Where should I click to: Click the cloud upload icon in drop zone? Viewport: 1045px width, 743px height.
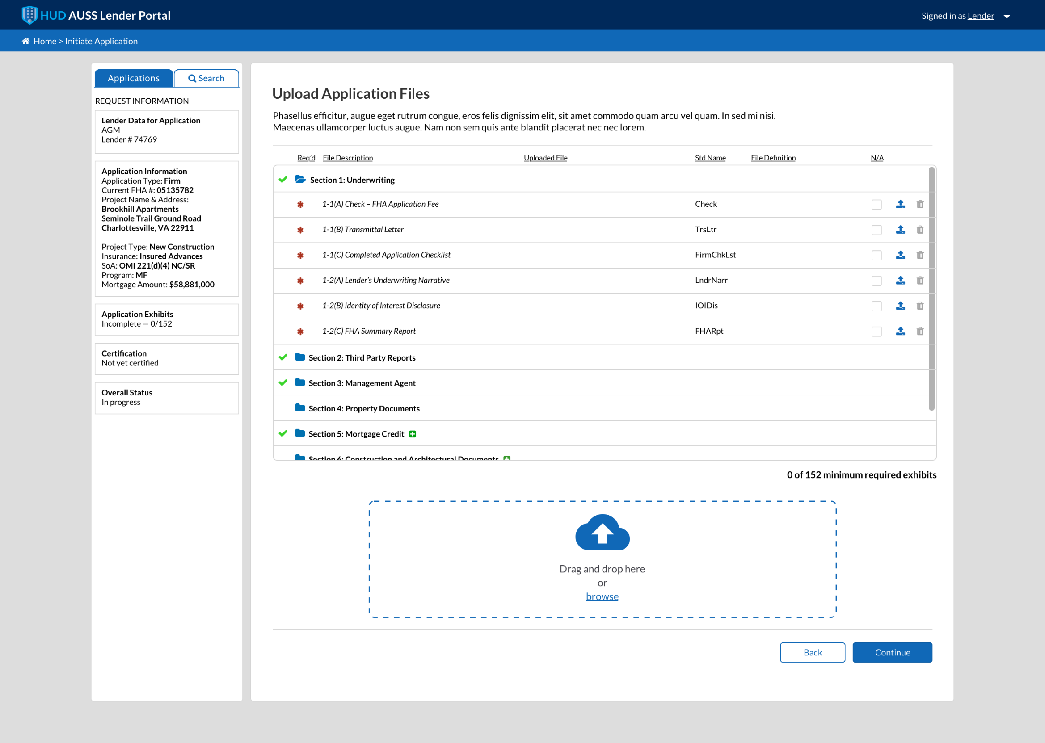click(602, 533)
